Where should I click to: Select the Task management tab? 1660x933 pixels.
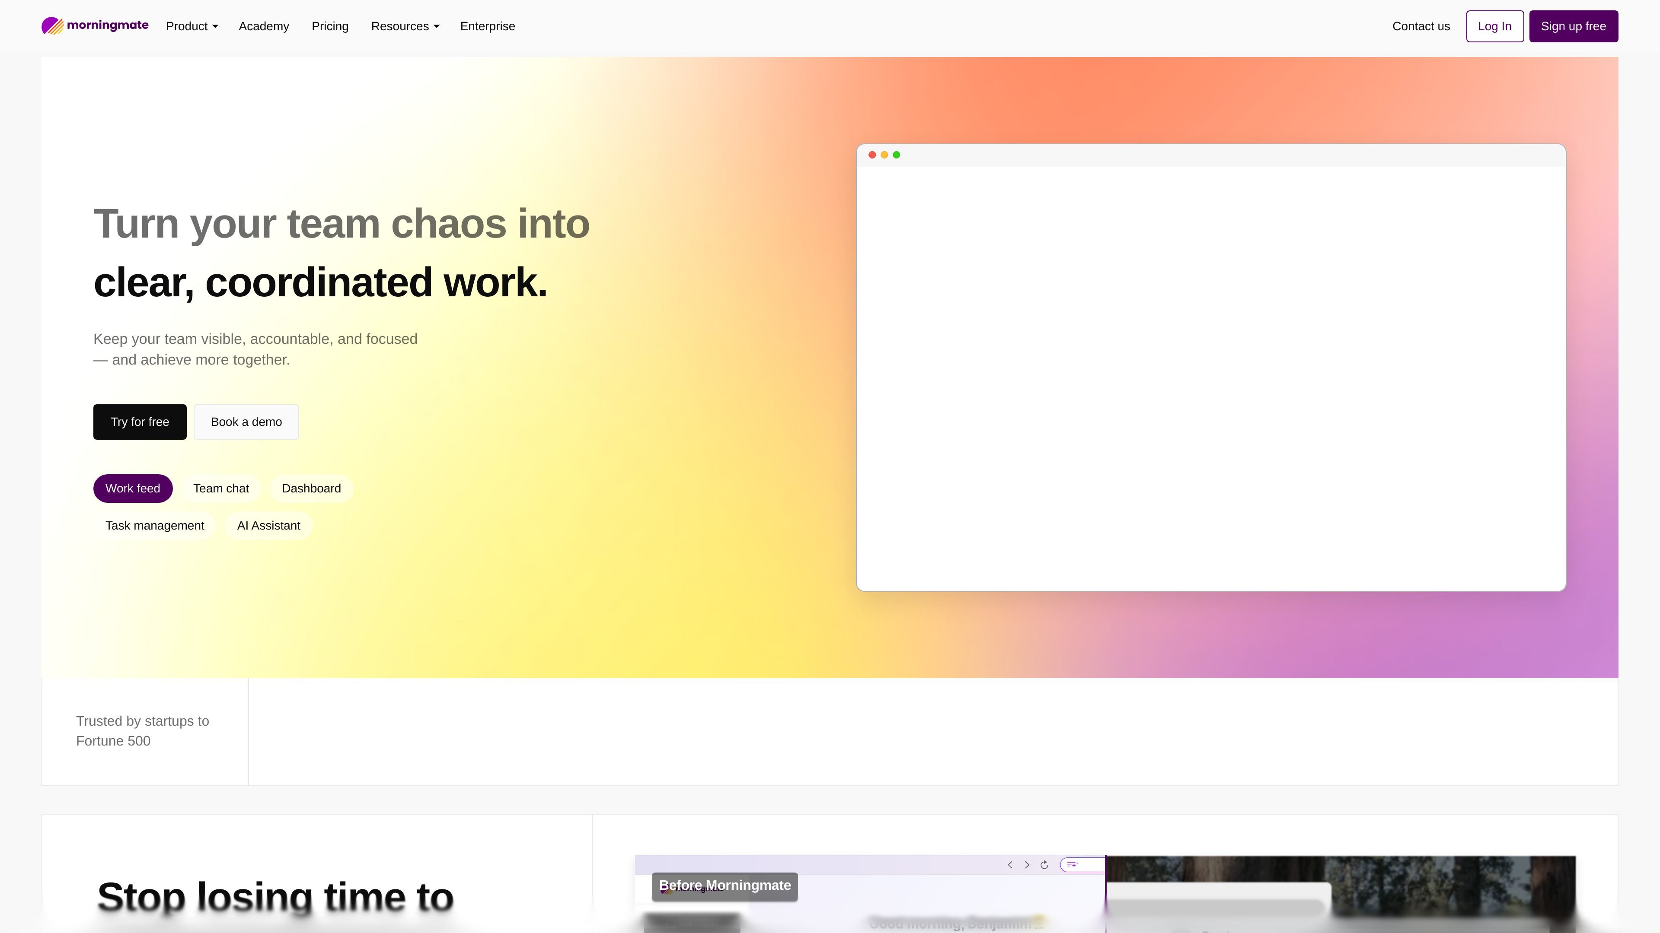point(155,525)
